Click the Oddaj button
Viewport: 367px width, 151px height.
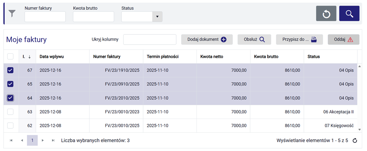[344, 40]
